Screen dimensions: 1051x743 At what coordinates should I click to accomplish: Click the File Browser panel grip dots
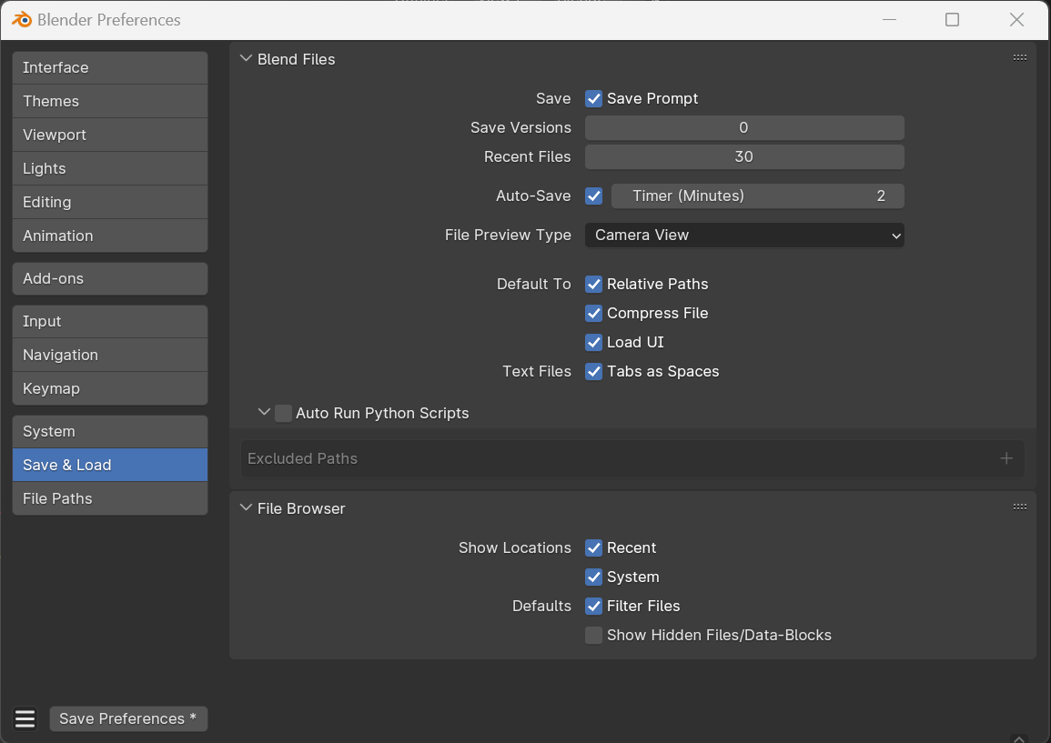tap(1019, 507)
